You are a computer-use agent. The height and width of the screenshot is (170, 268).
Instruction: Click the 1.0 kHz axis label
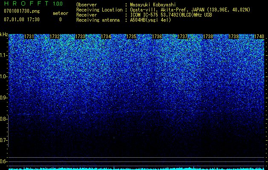pyautogui.click(x=3, y=76)
